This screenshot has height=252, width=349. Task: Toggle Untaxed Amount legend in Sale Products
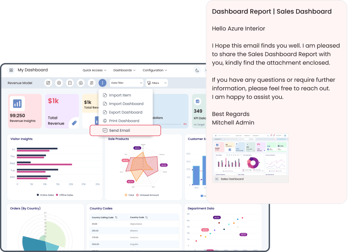(148, 195)
